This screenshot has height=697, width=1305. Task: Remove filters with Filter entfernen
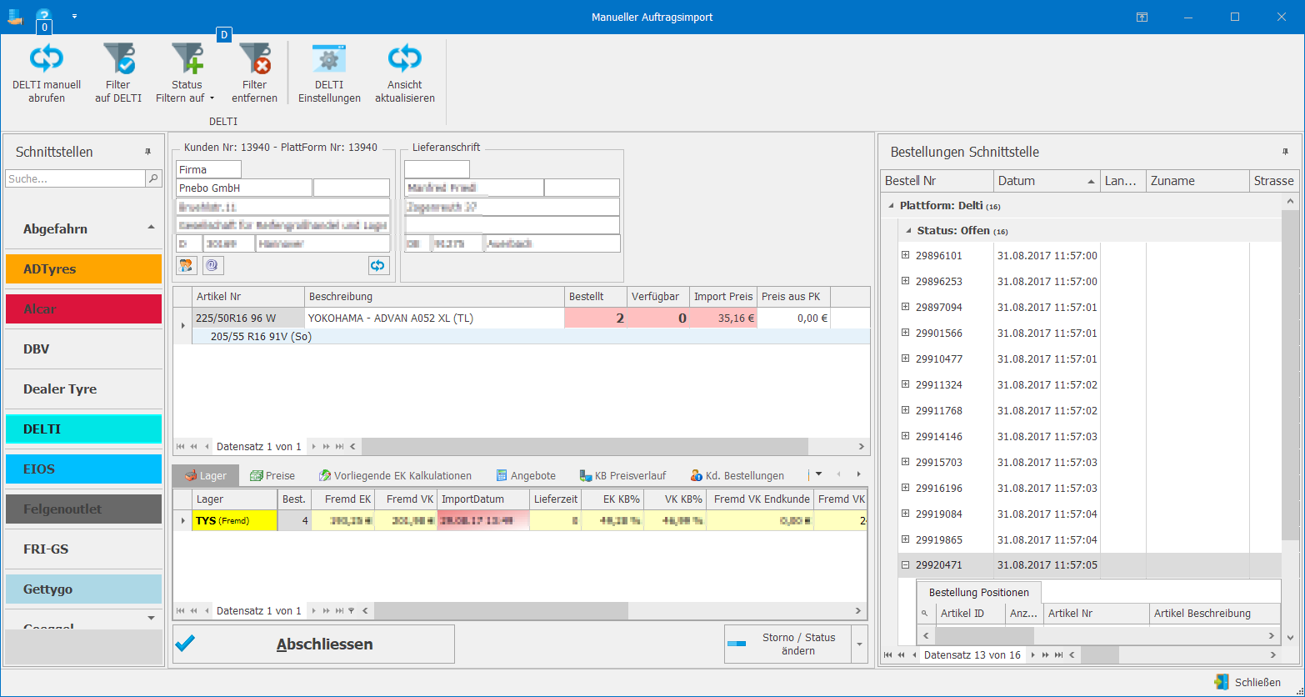[254, 73]
